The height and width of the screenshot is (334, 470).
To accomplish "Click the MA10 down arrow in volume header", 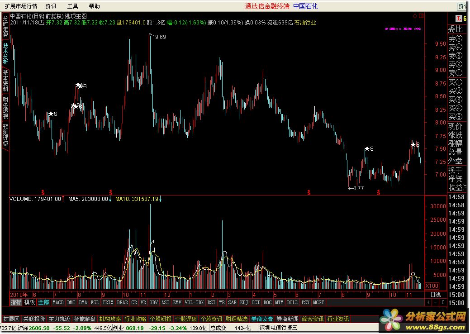I will coord(161,199).
